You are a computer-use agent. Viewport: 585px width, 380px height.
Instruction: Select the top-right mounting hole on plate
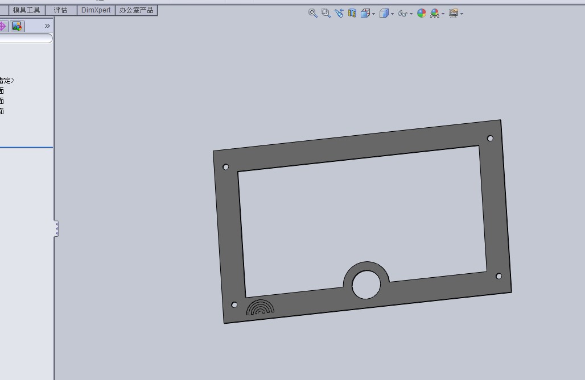pyautogui.click(x=490, y=138)
